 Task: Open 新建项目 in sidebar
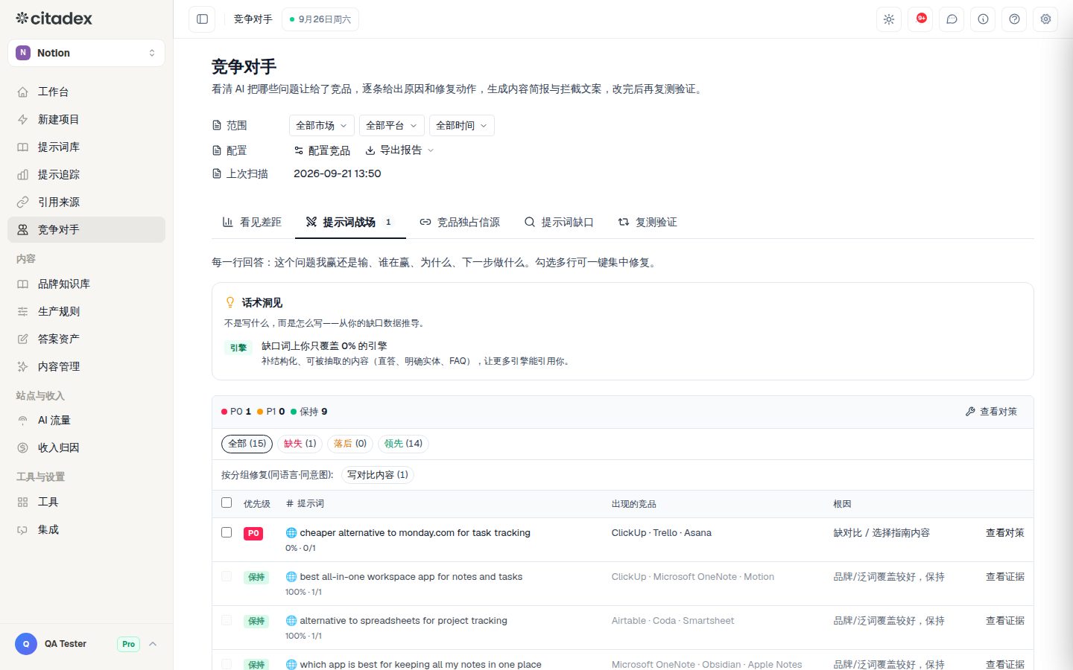86,119
